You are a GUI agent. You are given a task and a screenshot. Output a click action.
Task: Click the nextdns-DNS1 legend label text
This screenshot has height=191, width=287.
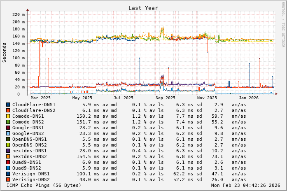(x=30, y=151)
